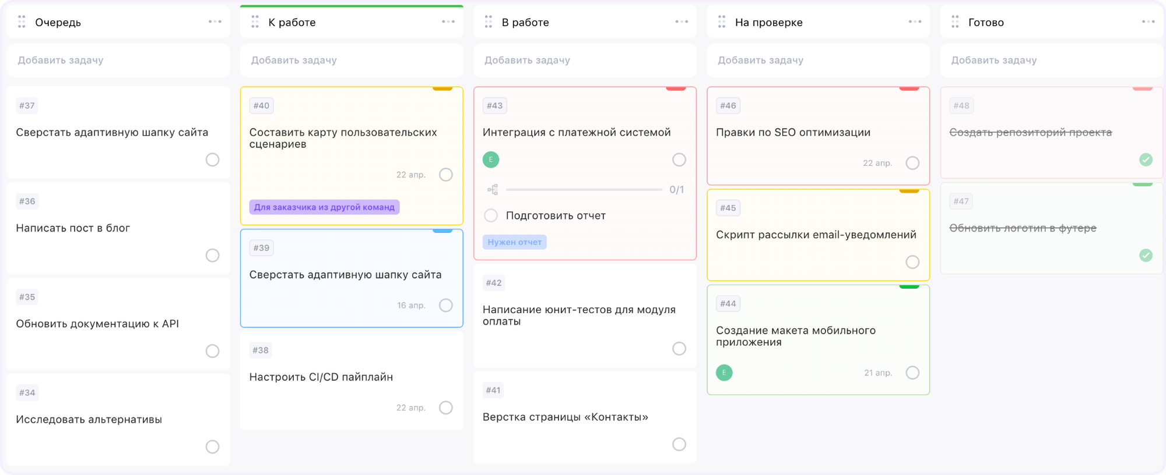Open three-dot menu of Очередь column
Screen dimensions: 1166x475
point(215,22)
